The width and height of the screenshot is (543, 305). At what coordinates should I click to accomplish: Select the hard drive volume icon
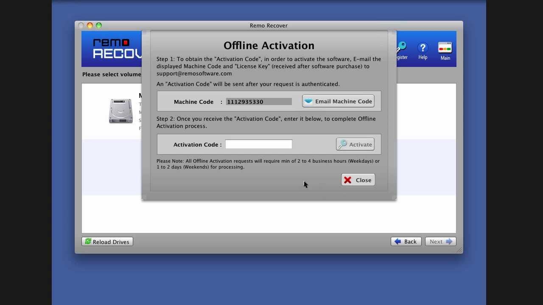[x=121, y=111]
